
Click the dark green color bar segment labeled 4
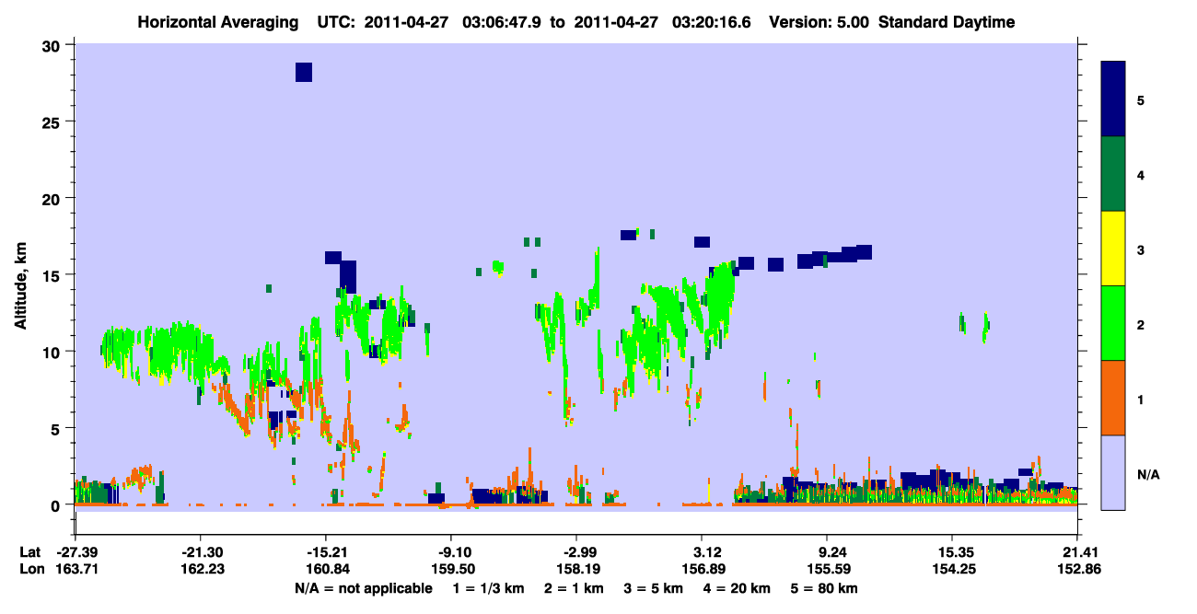pyautogui.click(x=1113, y=174)
